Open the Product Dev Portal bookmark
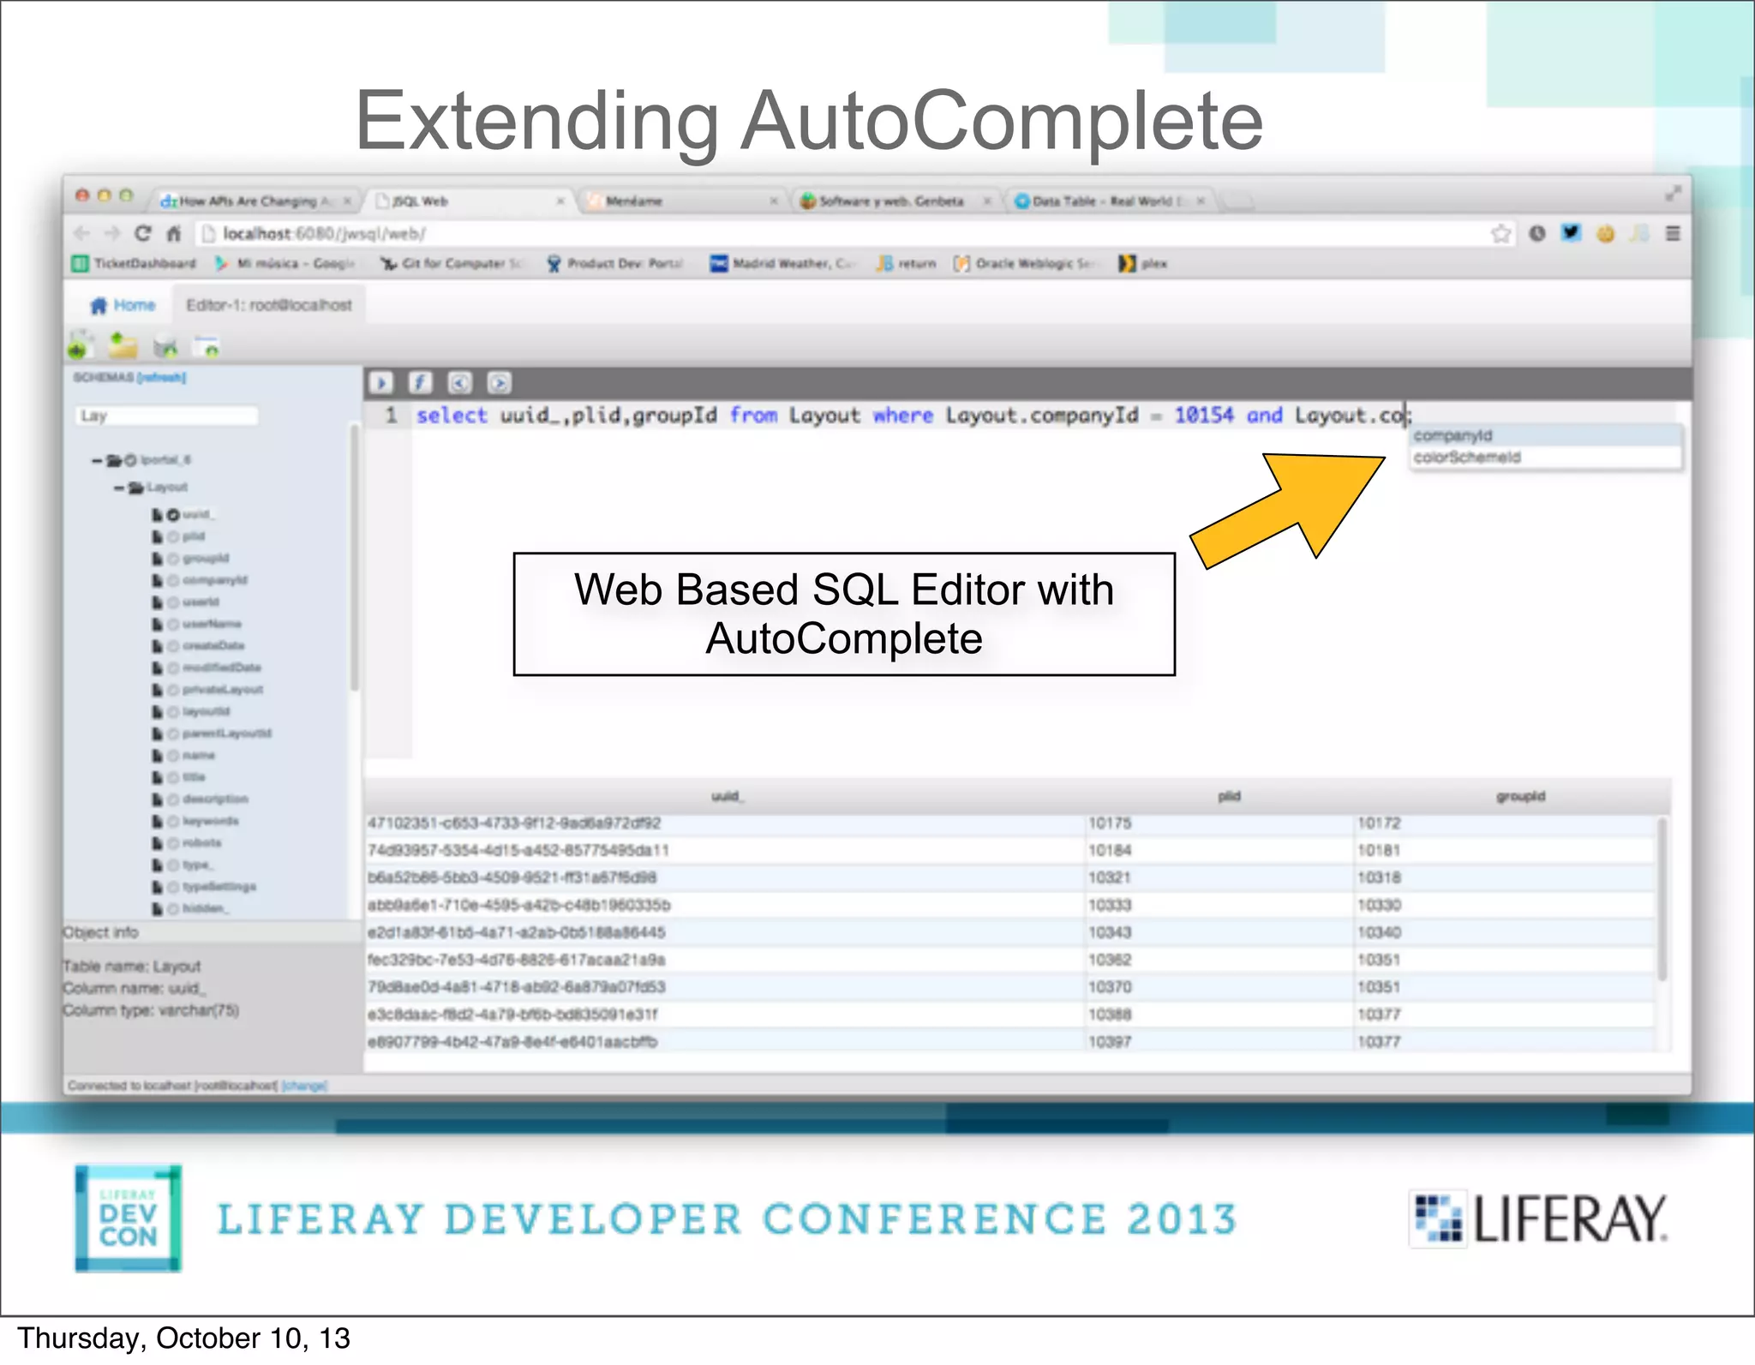Screen dimensions: 1755x1365 [x=615, y=263]
